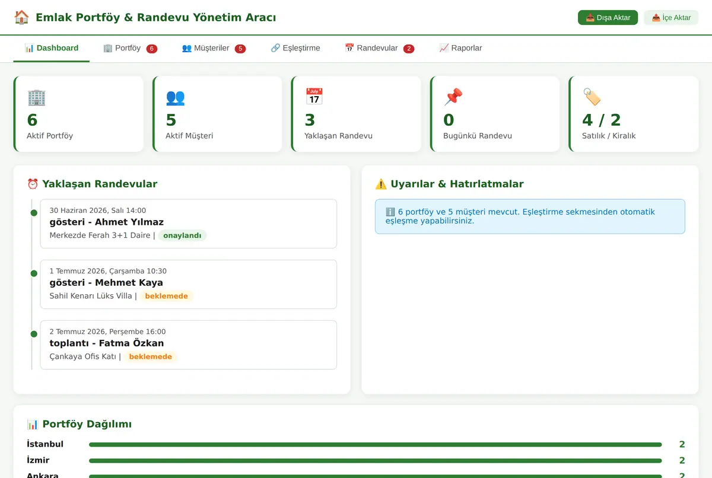Click the red count badge on Portföy tab

click(x=152, y=49)
